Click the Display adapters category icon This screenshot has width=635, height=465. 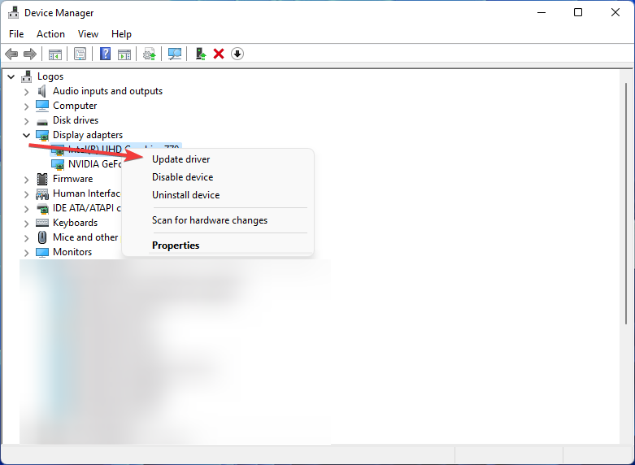(x=42, y=135)
